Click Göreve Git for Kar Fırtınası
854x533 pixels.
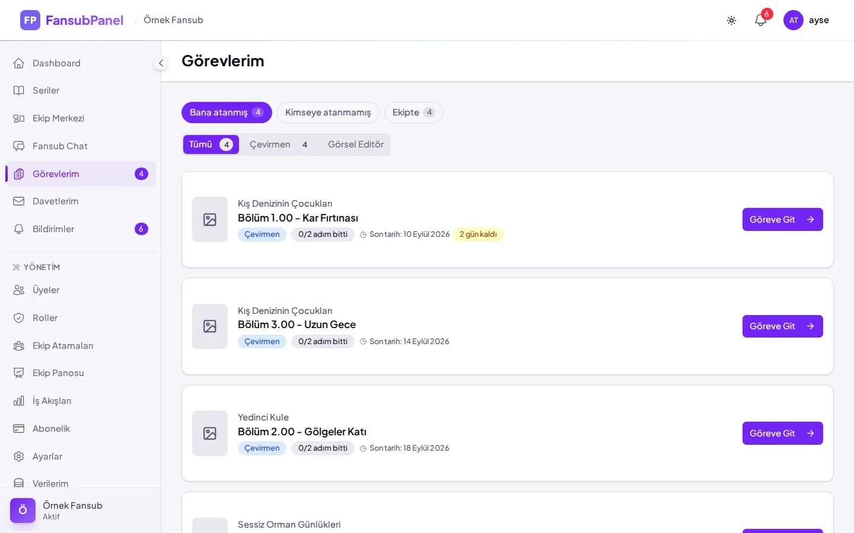783,220
